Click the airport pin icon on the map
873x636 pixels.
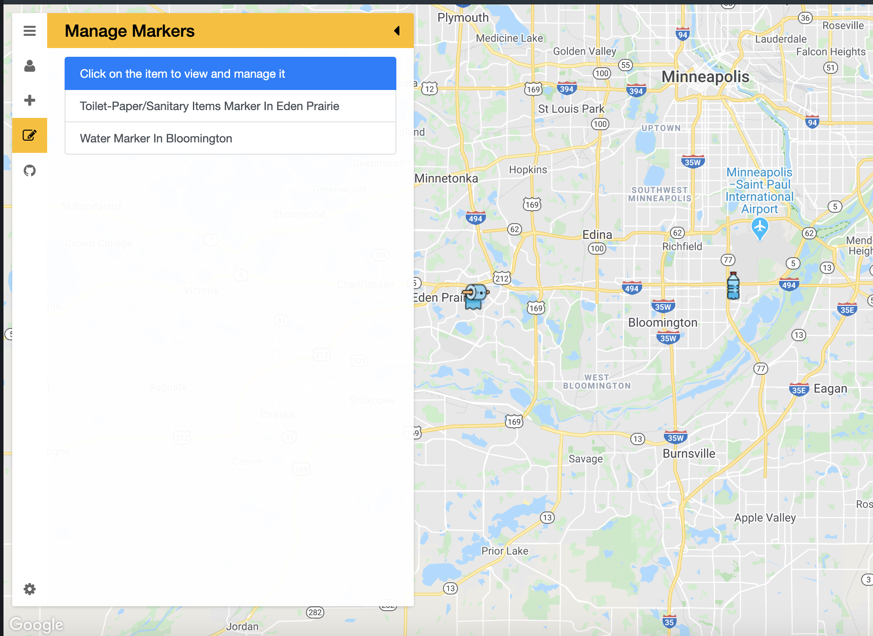pos(760,229)
